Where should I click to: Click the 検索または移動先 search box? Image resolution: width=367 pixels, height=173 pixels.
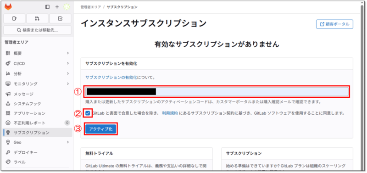(37, 30)
